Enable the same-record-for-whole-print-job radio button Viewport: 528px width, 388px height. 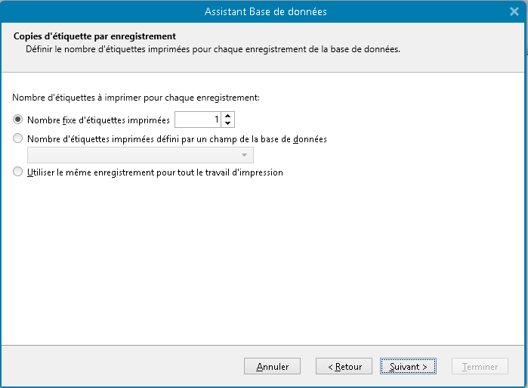[x=18, y=172]
